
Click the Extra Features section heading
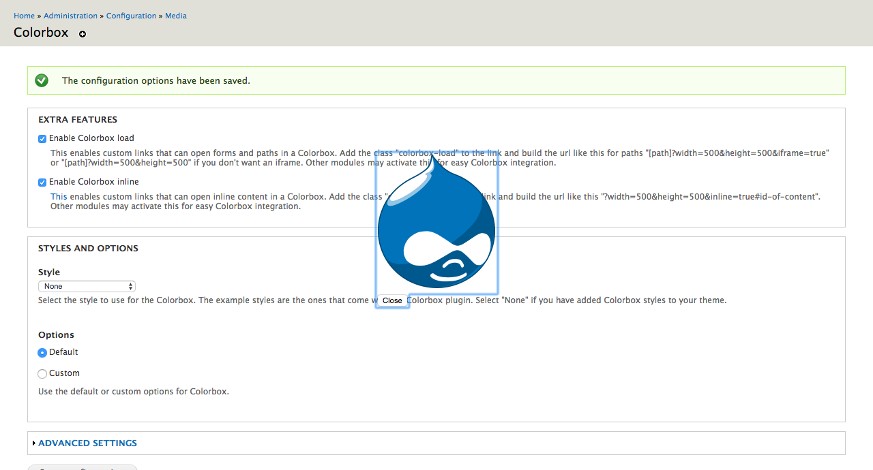tap(78, 120)
